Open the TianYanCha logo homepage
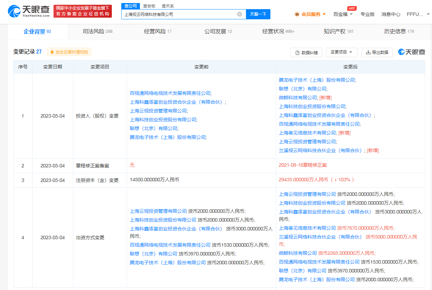The height and width of the screenshot is (290, 432). tap(29, 11)
